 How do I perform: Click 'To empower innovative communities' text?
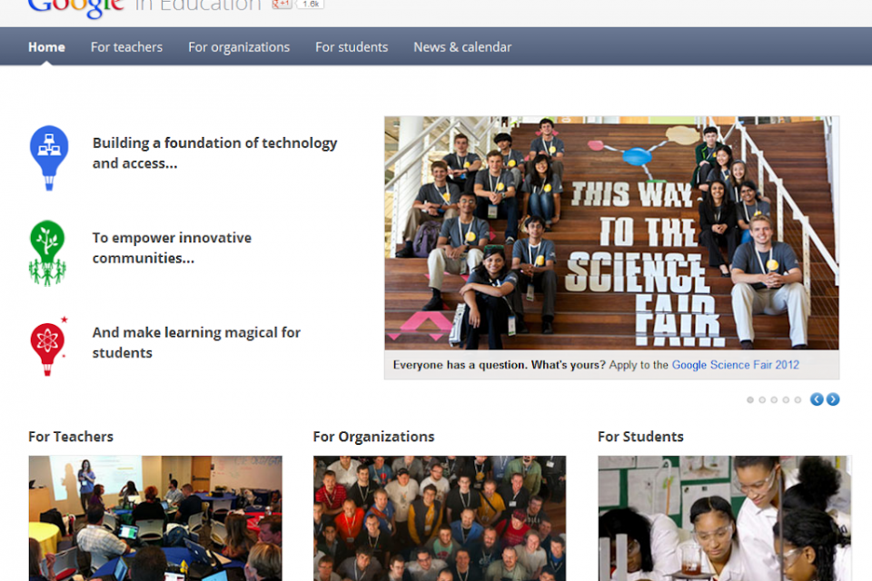tap(172, 248)
